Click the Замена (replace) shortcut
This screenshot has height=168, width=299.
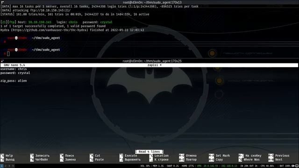point(68,160)
